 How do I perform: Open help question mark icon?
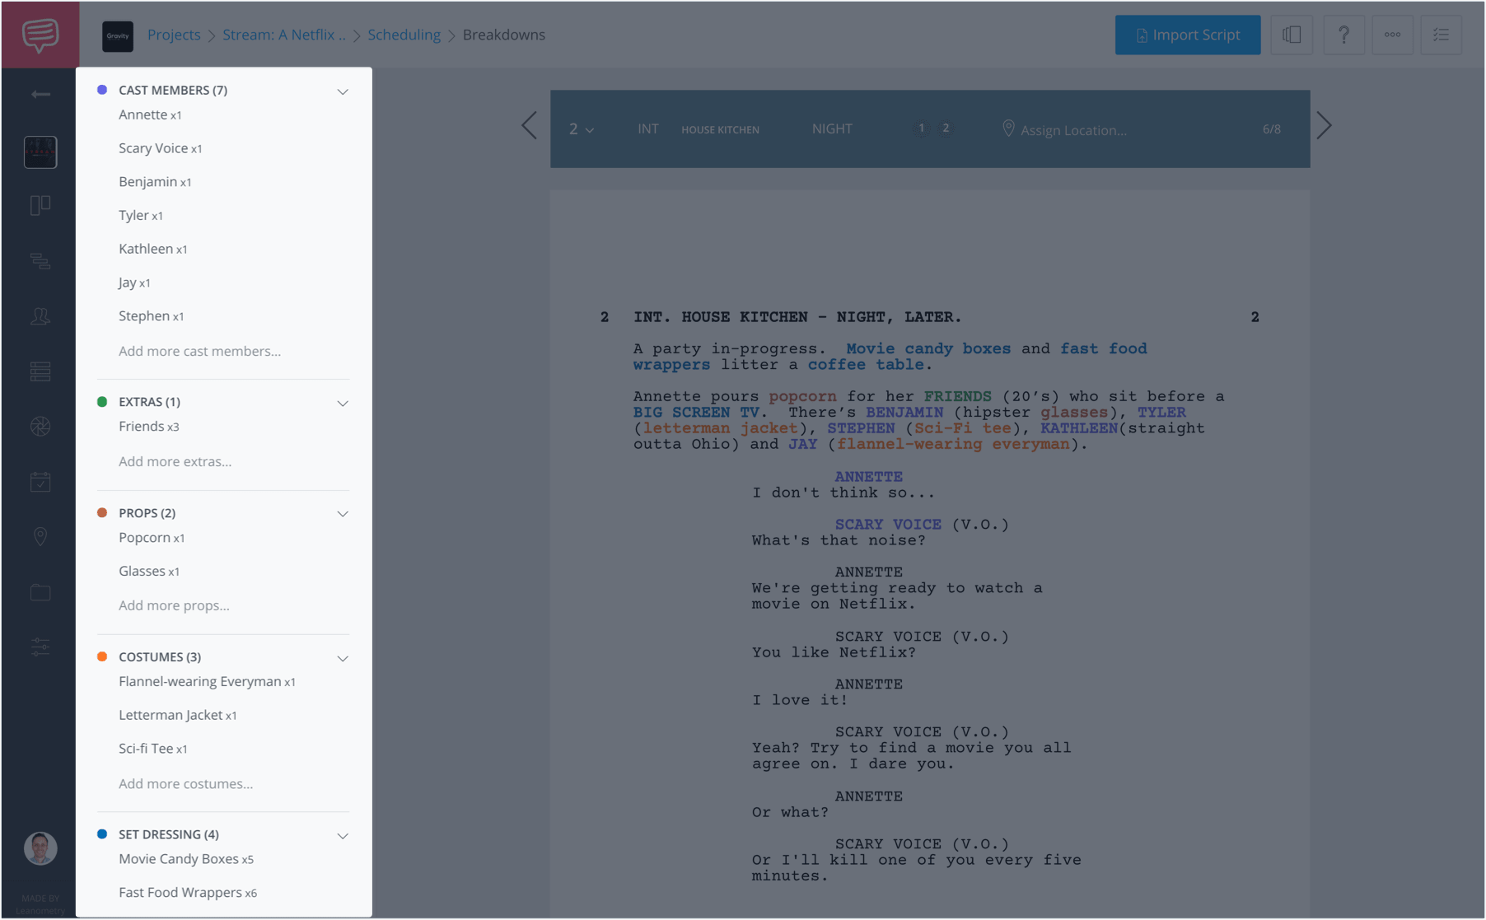(x=1343, y=35)
